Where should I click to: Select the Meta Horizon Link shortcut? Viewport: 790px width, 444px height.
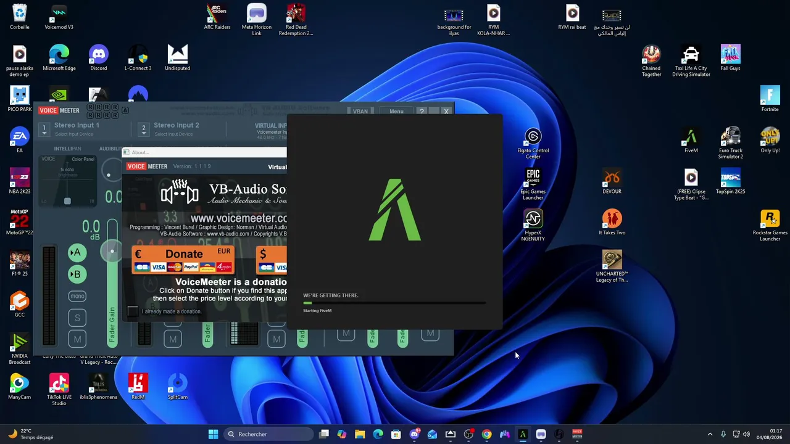point(257,20)
